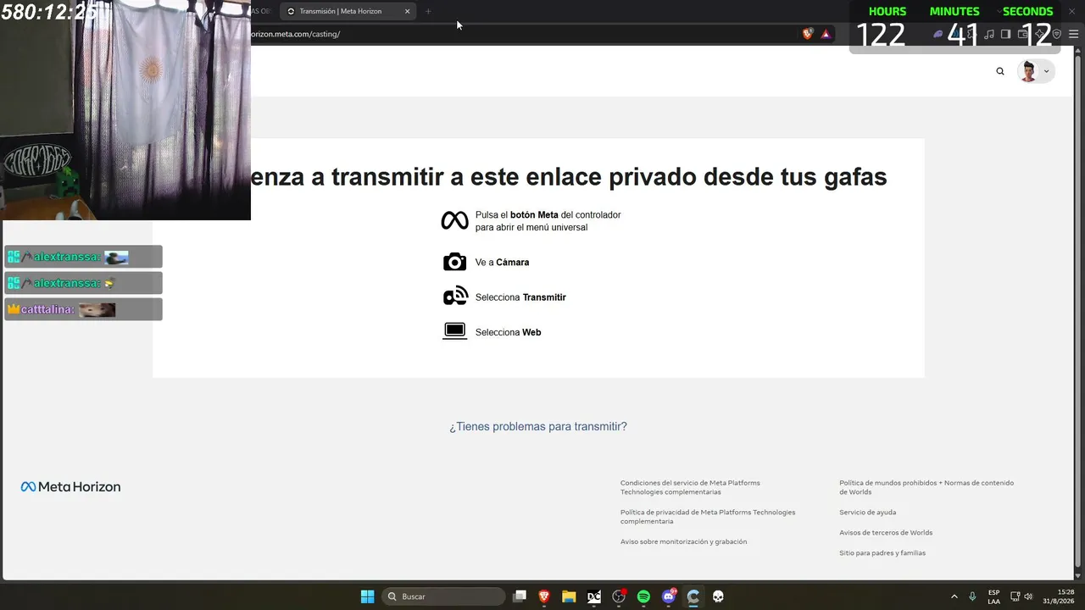
Task: Close the Transmisión | Meta Horizon tab
Action: pos(407,11)
